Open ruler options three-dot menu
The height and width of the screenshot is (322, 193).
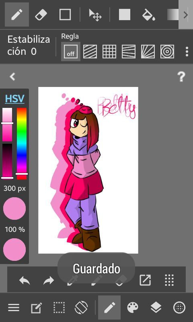click(187, 52)
